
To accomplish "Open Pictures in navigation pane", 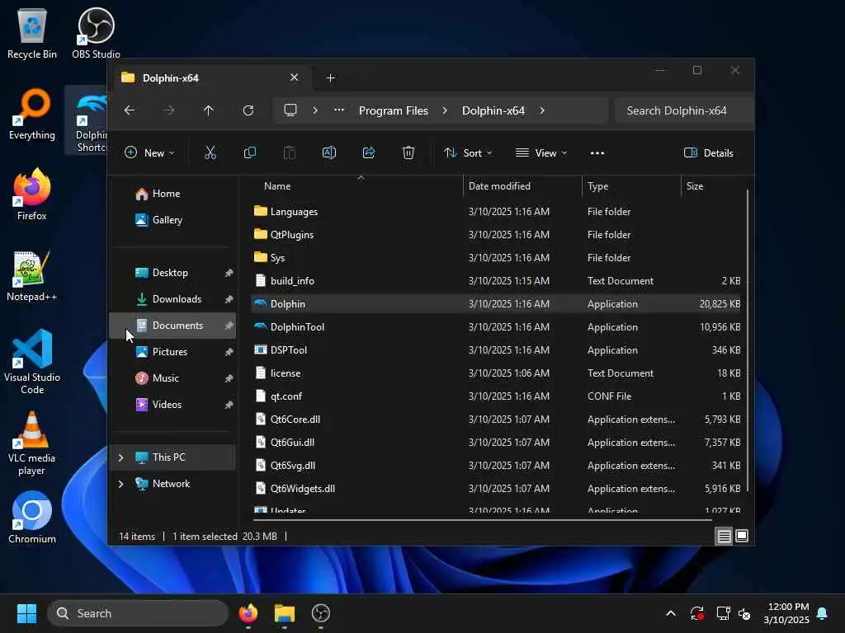I will [172, 352].
